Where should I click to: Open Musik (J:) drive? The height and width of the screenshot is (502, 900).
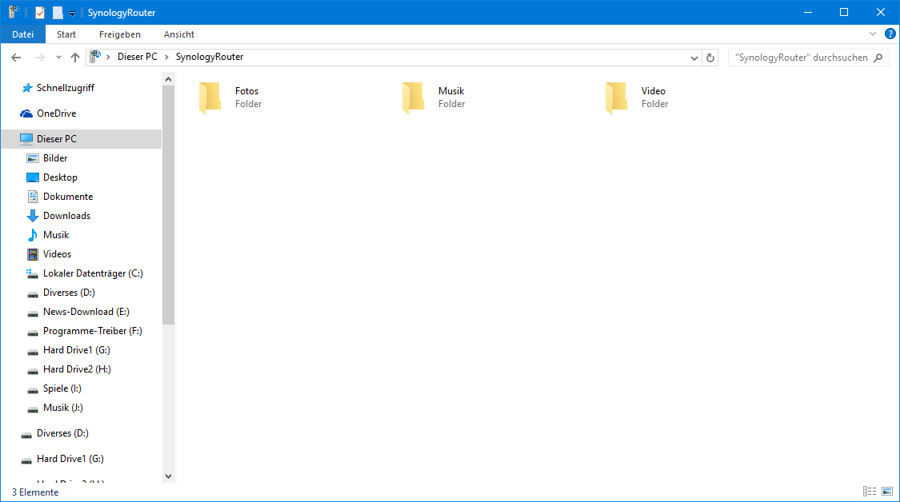pyautogui.click(x=62, y=408)
